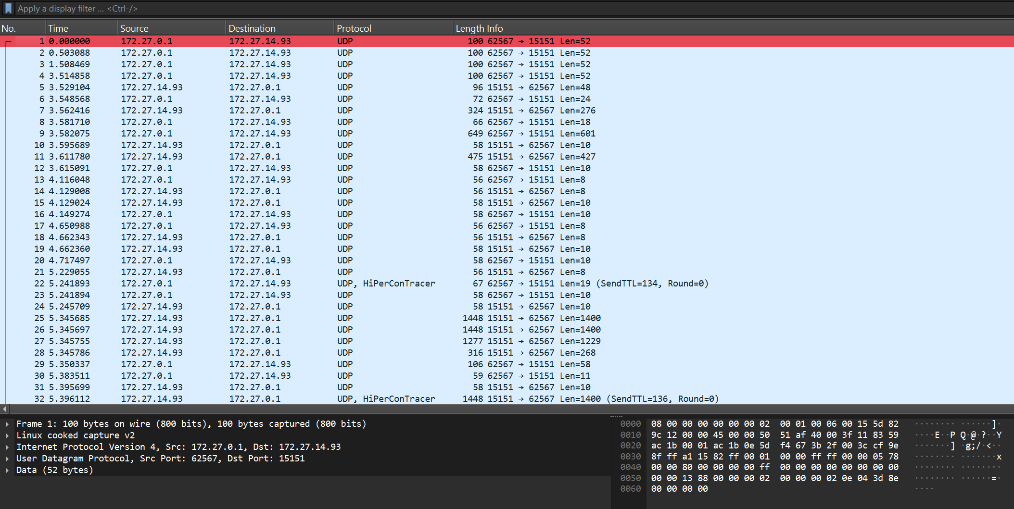Screen dimensions: 1014x509
Task: Expand the Data (52 bytes) node
Action: (7, 470)
